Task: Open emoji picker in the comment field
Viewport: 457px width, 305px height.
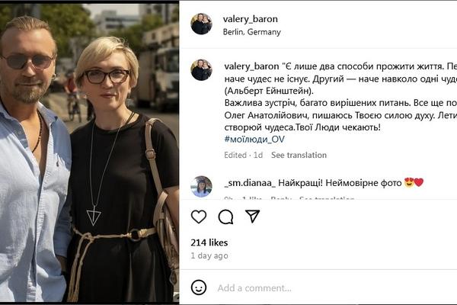Action: pos(199,287)
